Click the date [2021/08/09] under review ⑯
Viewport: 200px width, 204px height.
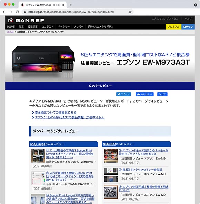[130, 199]
